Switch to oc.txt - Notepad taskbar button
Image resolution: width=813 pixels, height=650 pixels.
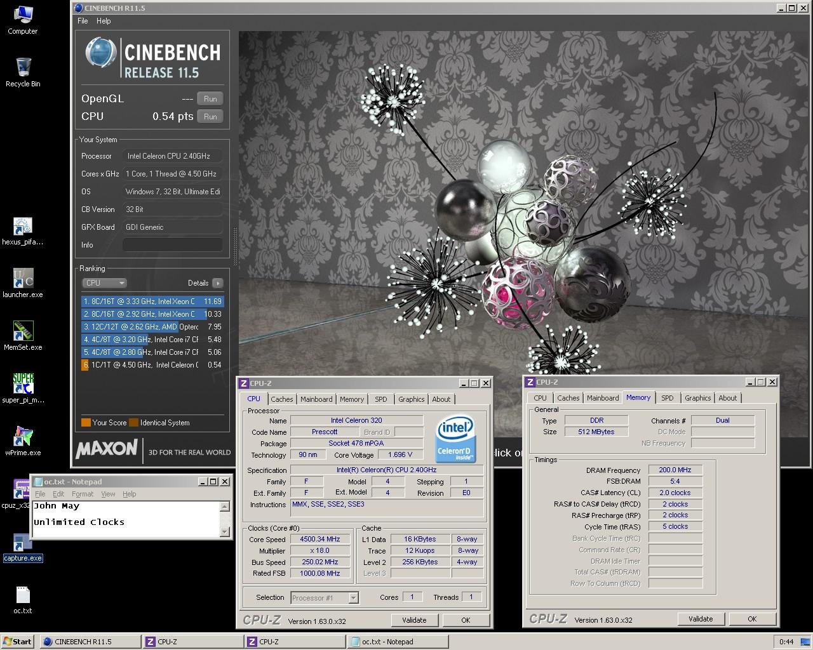399,642
